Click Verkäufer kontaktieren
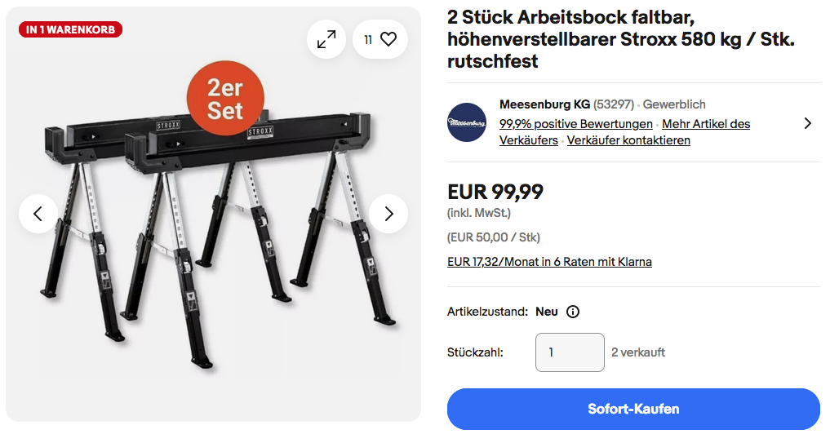830x434 pixels. pyautogui.click(x=628, y=140)
